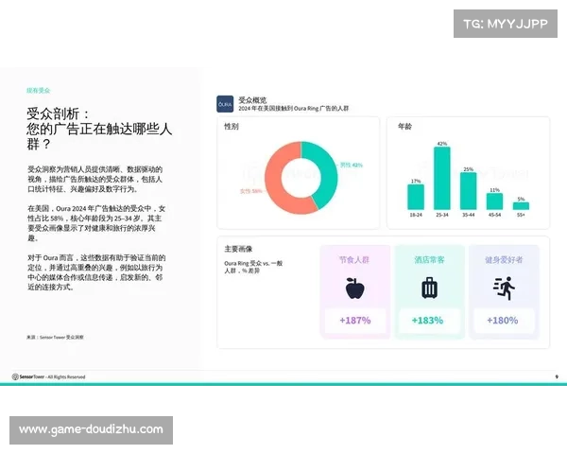Image resolution: width=567 pixels, height=454 pixels.
Task: Click the 主要画像 section title
Action: point(238,249)
